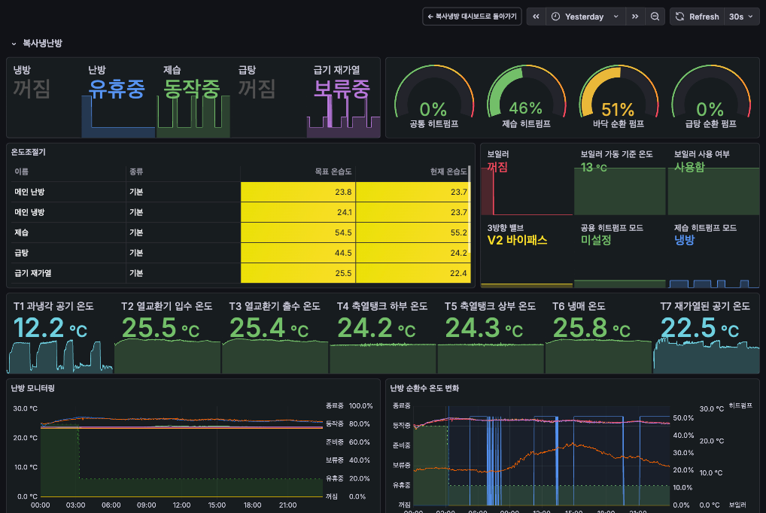Open the 난방 모니터링 panel title menu
This screenshot has height=513, width=766.
(x=32, y=388)
